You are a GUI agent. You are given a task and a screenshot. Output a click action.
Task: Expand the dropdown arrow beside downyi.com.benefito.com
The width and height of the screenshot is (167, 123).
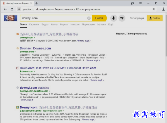point(49,91)
